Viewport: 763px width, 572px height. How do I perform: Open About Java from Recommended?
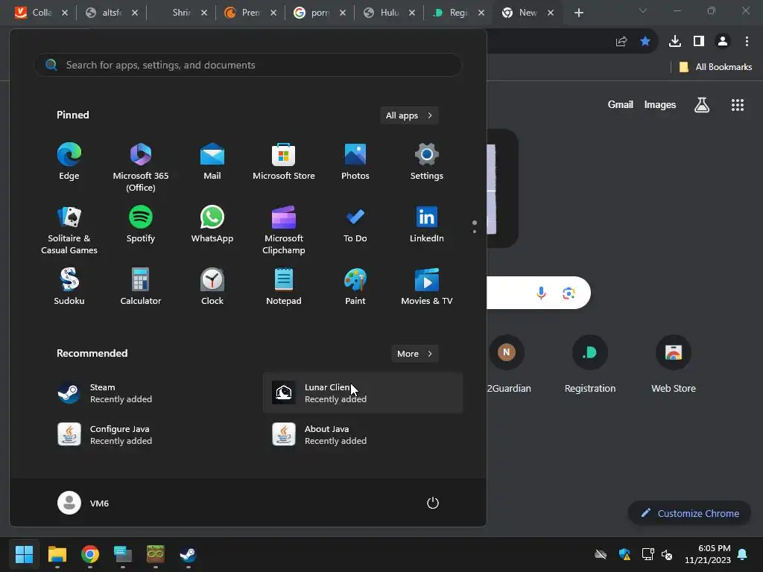[363, 434]
